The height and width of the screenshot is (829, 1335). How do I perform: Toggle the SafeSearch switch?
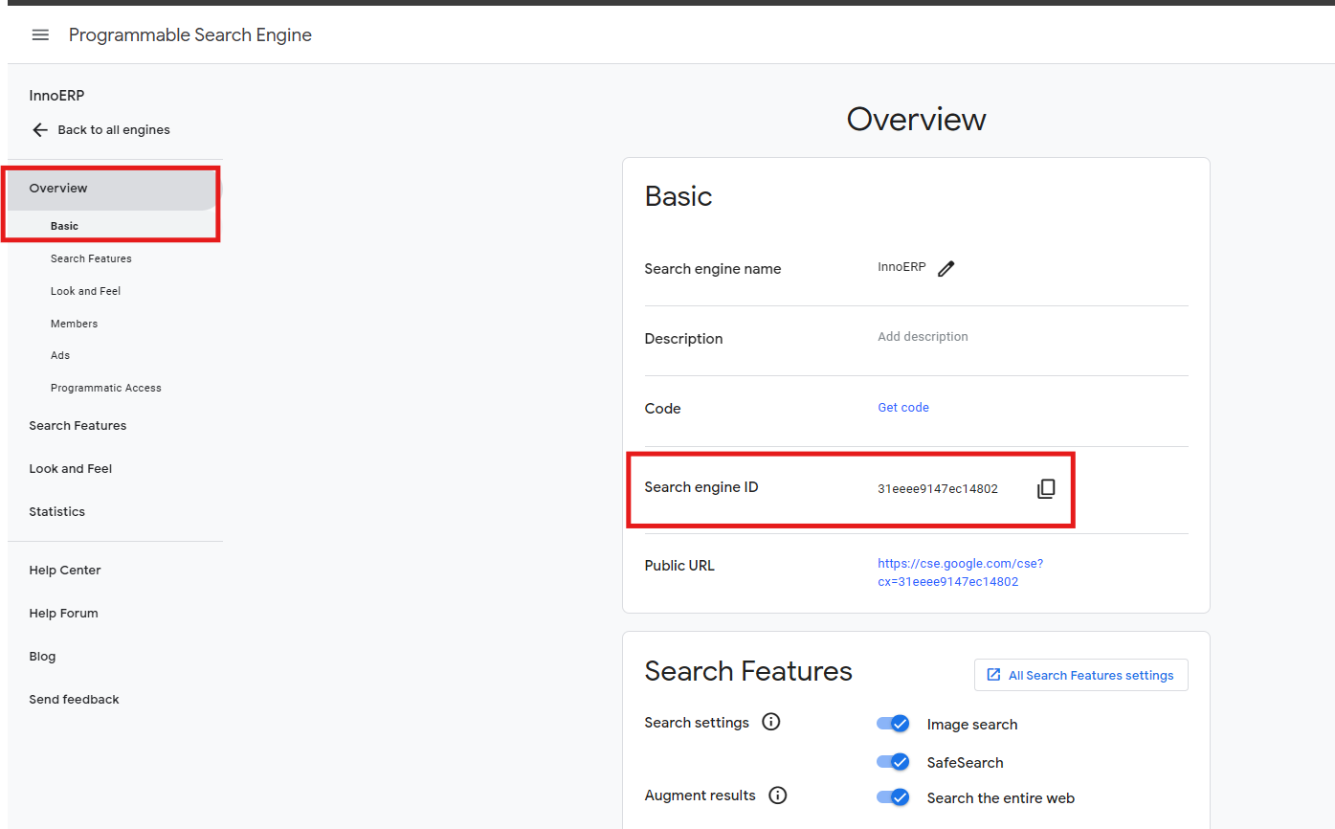(893, 762)
